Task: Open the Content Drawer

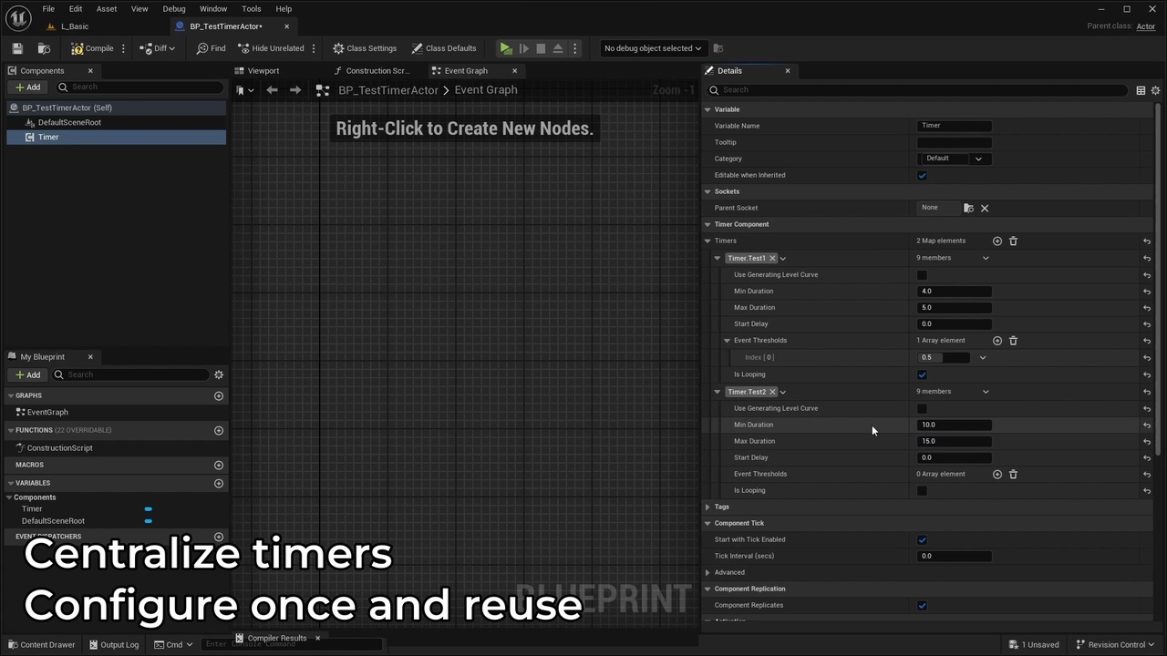Action: tap(41, 645)
